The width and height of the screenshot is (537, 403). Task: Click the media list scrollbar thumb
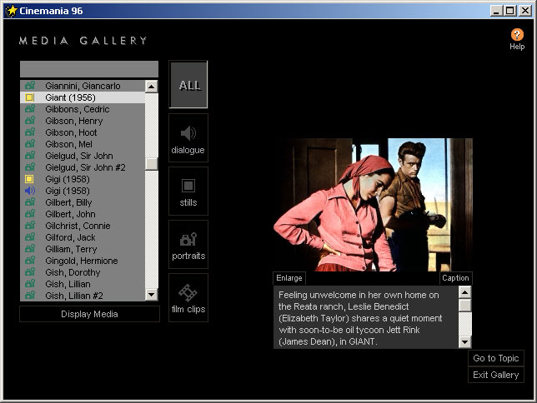152,164
